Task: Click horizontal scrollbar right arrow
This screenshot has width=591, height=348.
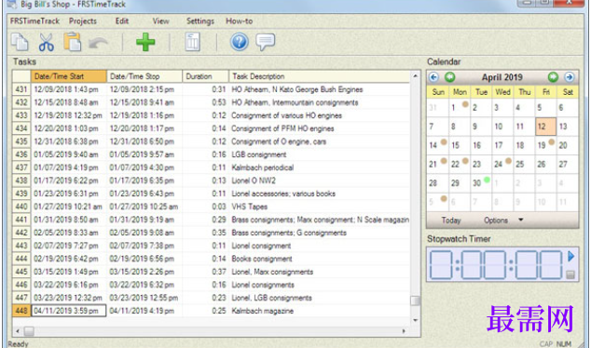Action: (x=404, y=331)
